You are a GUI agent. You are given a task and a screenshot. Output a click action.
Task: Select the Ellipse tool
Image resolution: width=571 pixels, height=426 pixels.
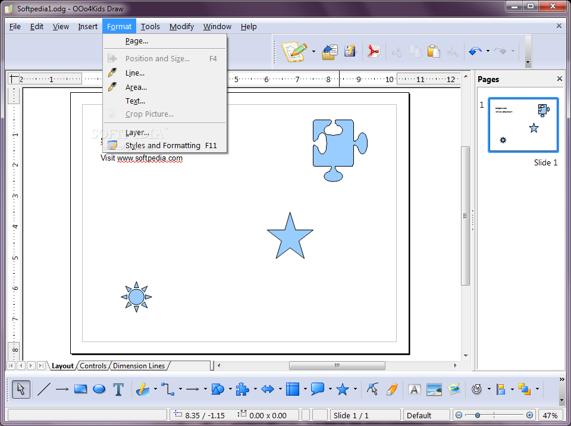99,389
